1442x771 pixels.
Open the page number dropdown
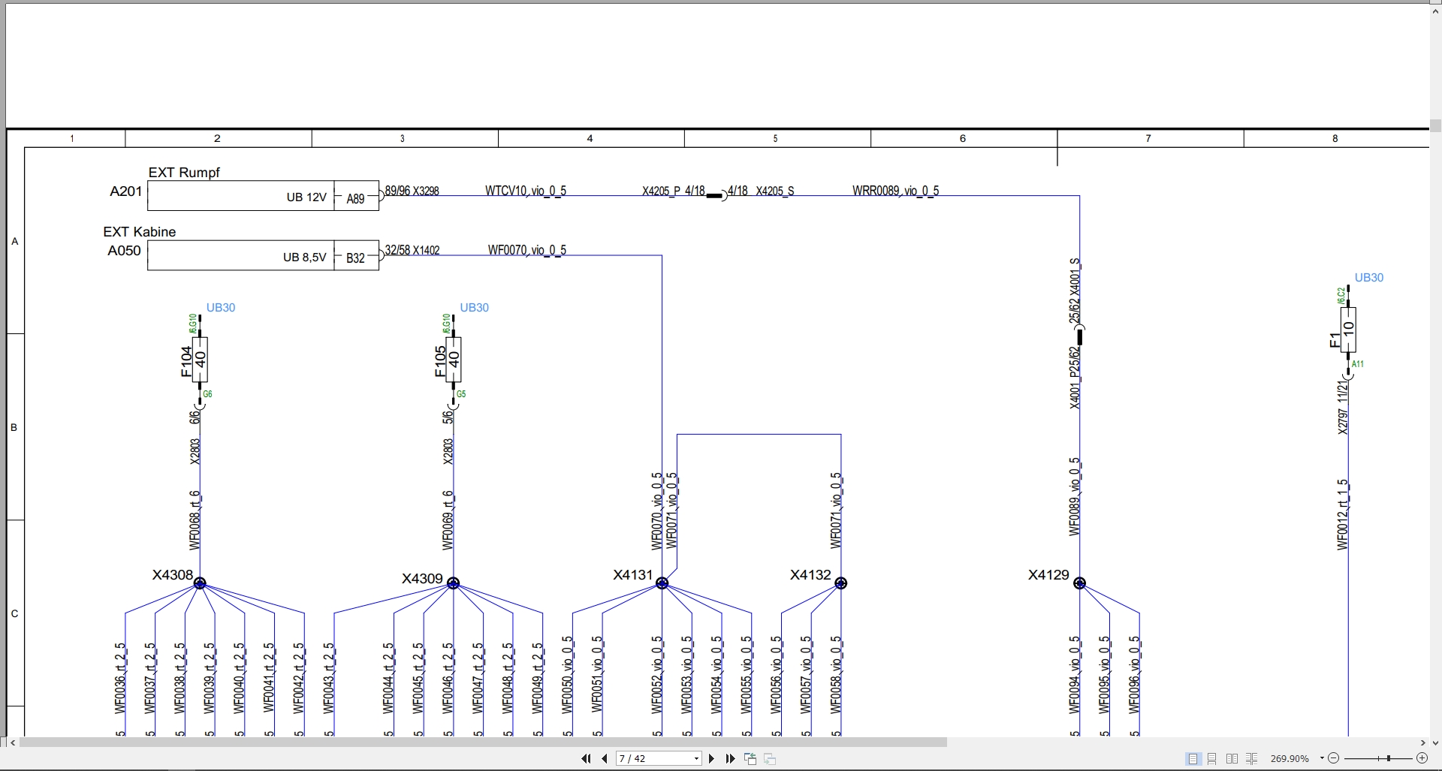[697, 759]
